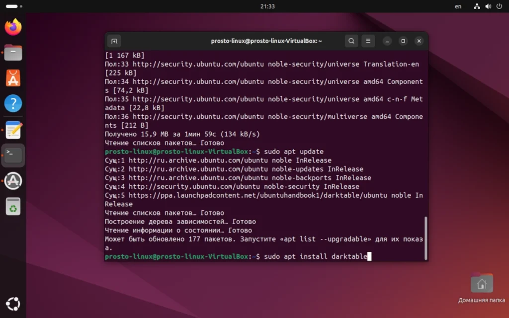The height and width of the screenshot is (318, 509).
Task: Open the Files manager in the dock
Action: (x=13, y=53)
